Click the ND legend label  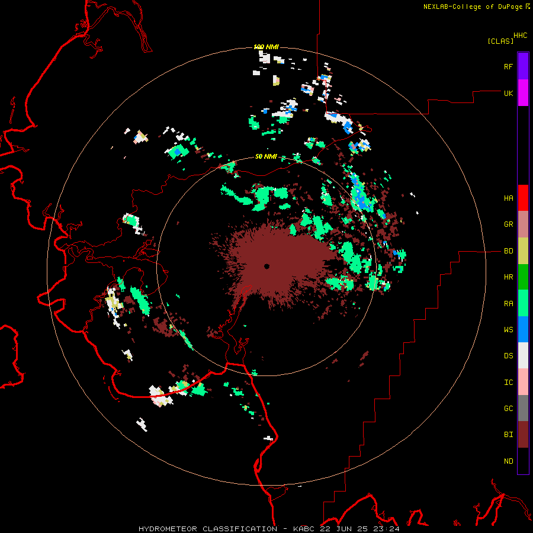(508, 461)
